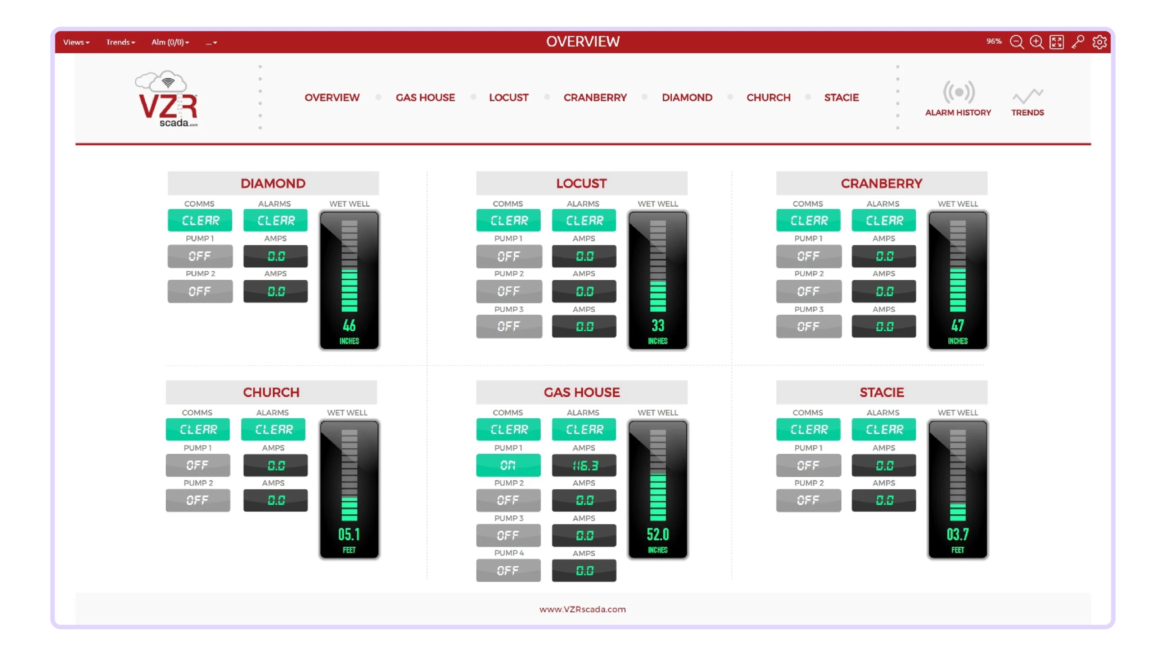
Task: Toggle Gas House Pump 4 OFF indicator
Action: (x=508, y=570)
